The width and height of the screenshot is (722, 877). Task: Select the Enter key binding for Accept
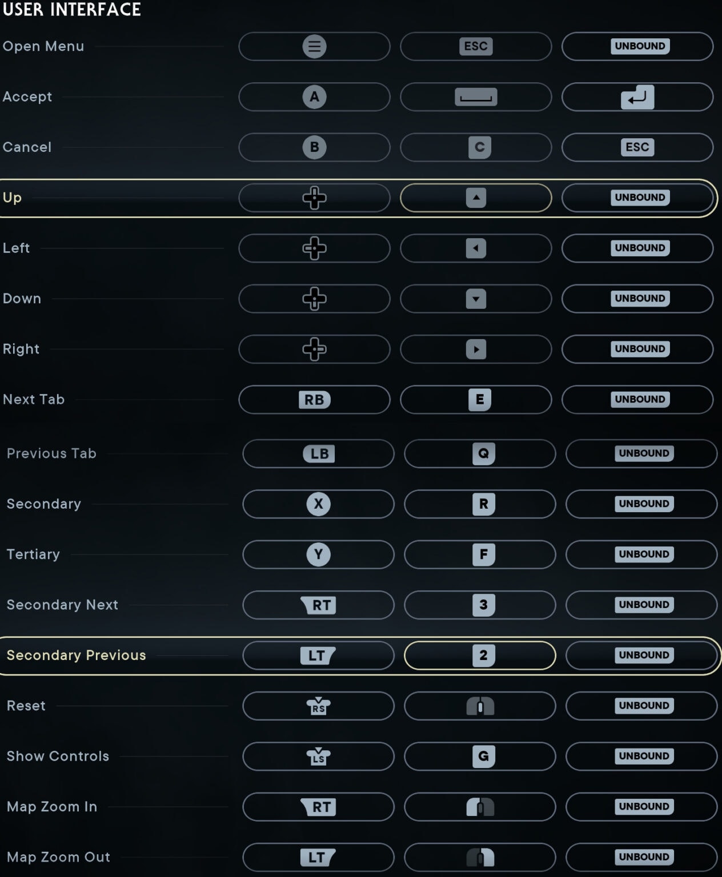637,96
